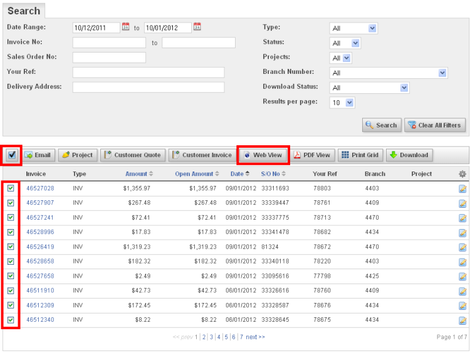
Task: Open Customer Quote from toolbar
Action: (x=132, y=155)
